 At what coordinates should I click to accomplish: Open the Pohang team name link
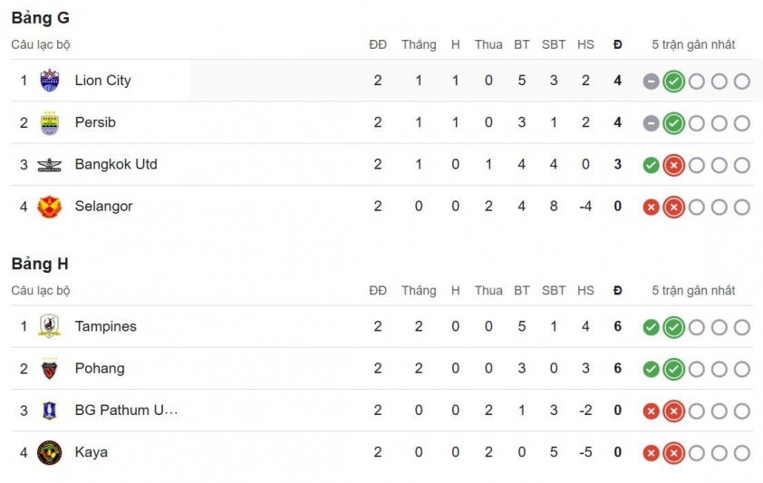pyautogui.click(x=100, y=369)
